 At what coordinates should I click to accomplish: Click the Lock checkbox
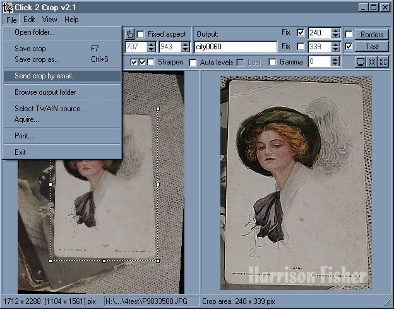(x=240, y=63)
